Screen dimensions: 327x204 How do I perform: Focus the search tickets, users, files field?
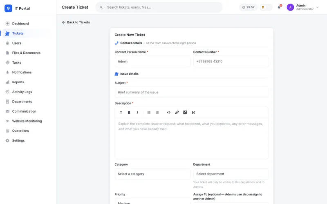click(x=159, y=7)
